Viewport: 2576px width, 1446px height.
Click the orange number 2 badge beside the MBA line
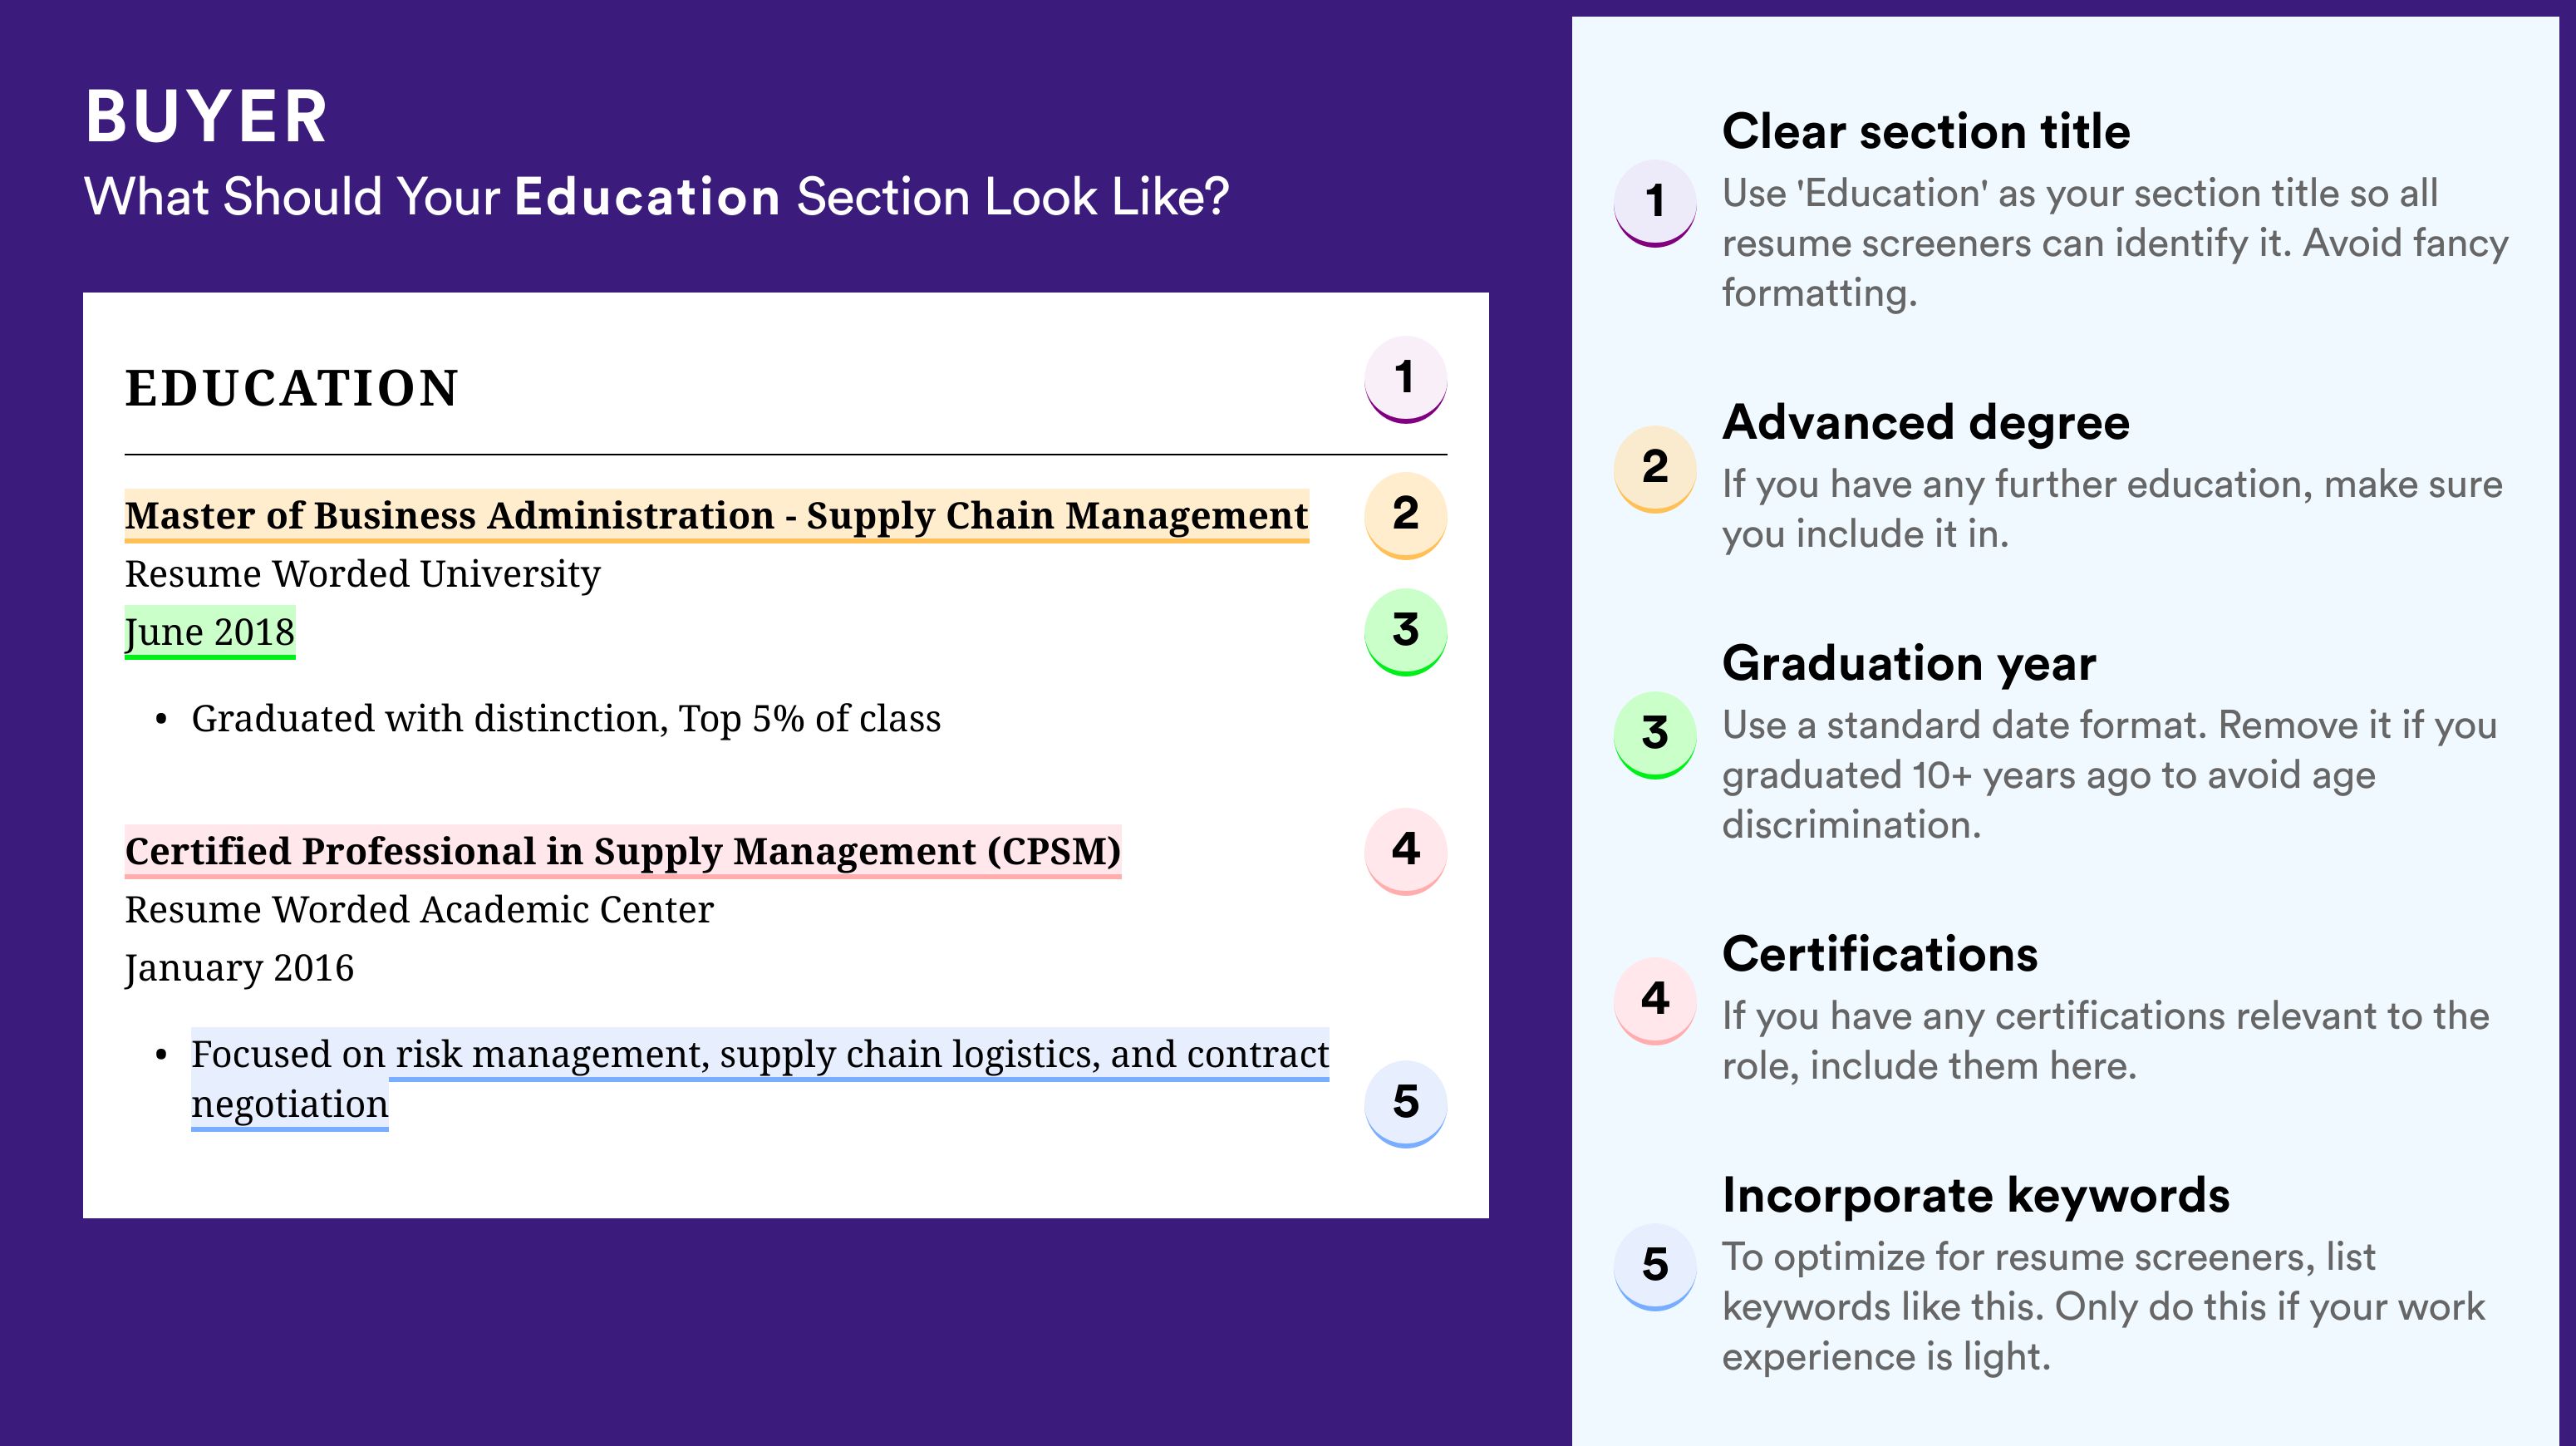point(1405,514)
